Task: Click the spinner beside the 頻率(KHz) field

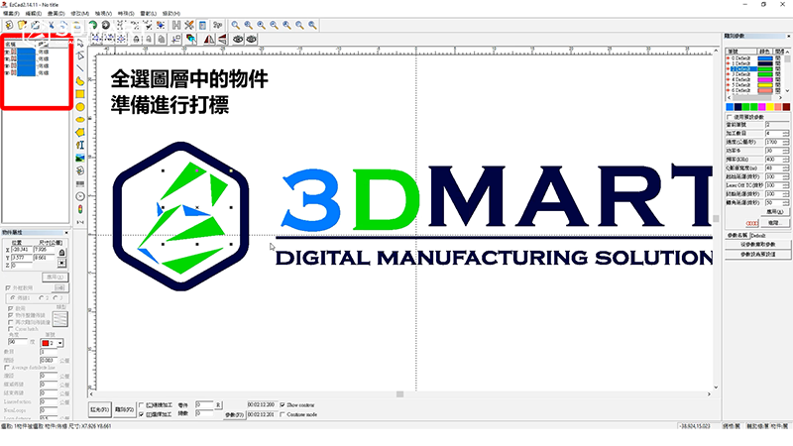Action: click(x=783, y=159)
